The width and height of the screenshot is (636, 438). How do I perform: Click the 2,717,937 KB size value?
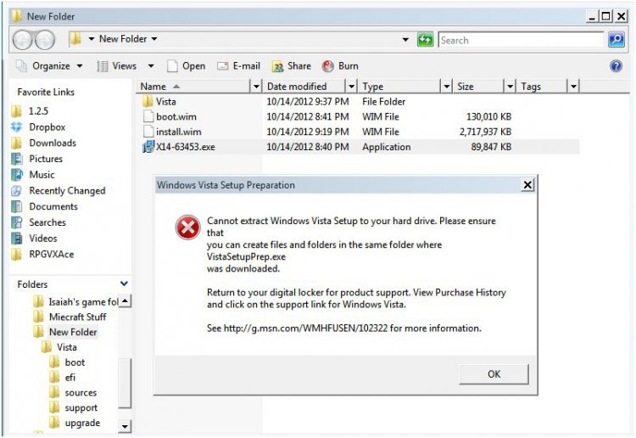(x=485, y=132)
